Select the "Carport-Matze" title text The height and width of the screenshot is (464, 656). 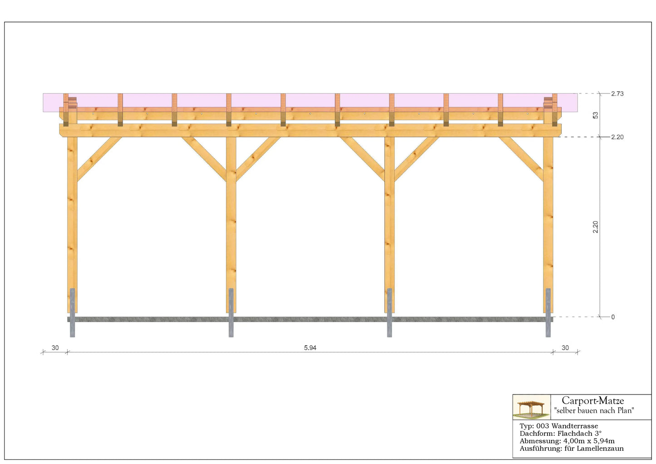click(593, 400)
